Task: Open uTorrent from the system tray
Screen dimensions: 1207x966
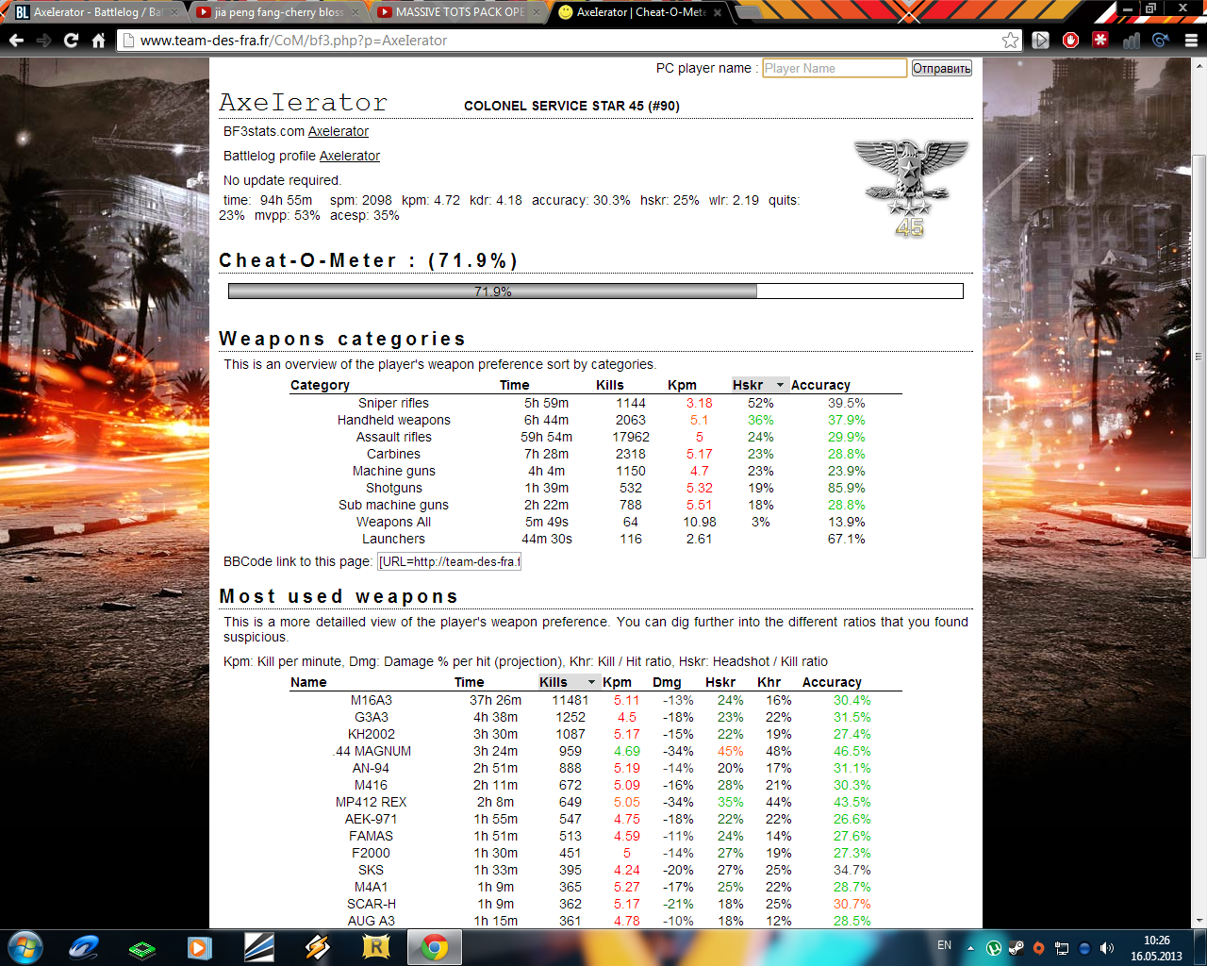Action: tap(994, 948)
